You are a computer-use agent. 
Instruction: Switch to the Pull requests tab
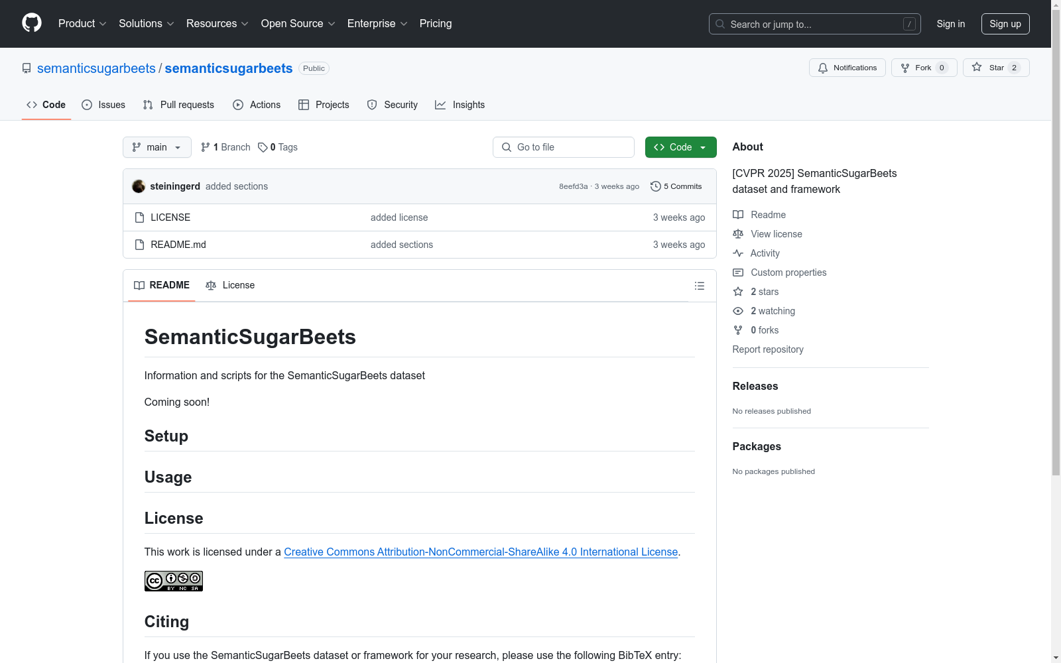pyautogui.click(x=178, y=105)
